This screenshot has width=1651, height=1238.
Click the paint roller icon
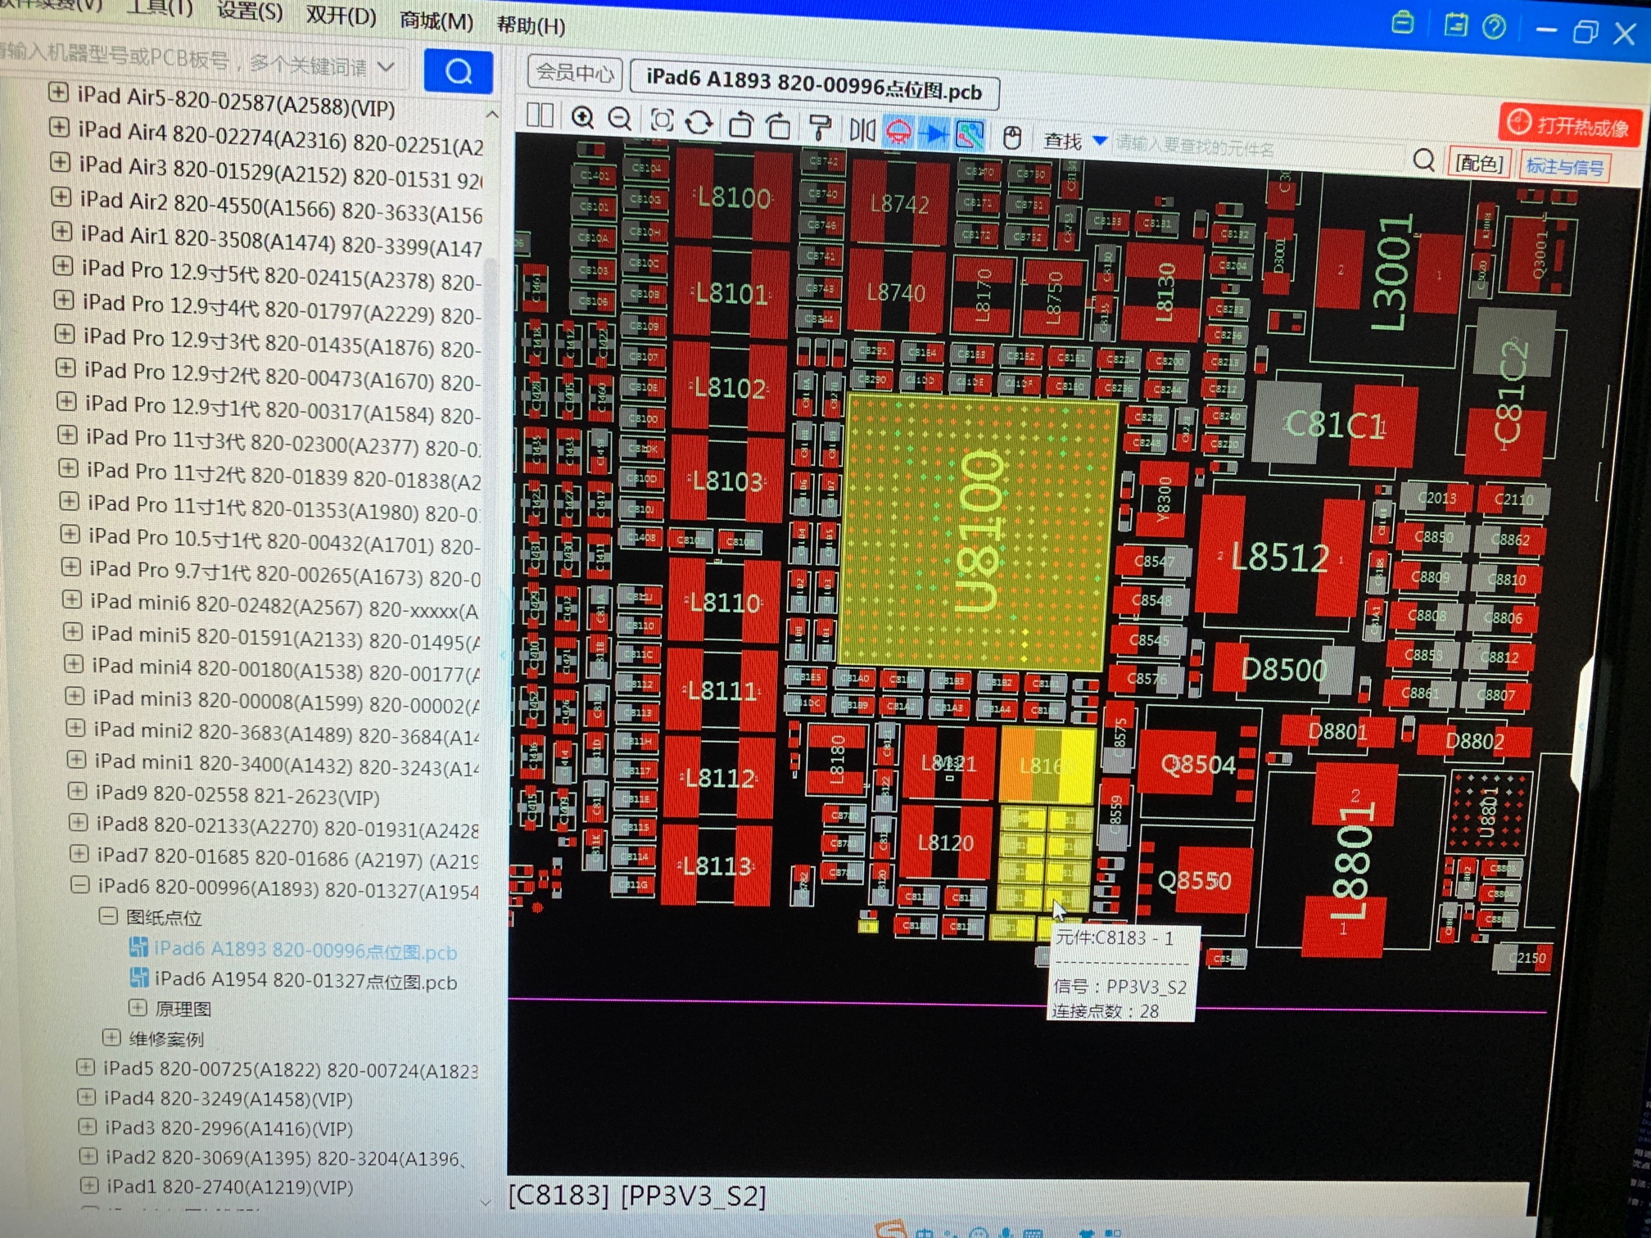pos(819,128)
